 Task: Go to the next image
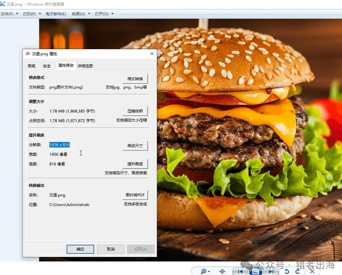(271, 271)
